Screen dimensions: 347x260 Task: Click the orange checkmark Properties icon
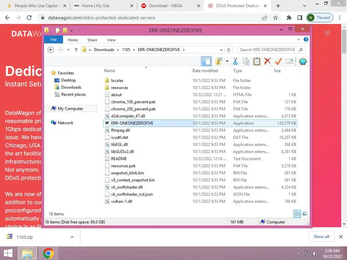click(278, 61)
